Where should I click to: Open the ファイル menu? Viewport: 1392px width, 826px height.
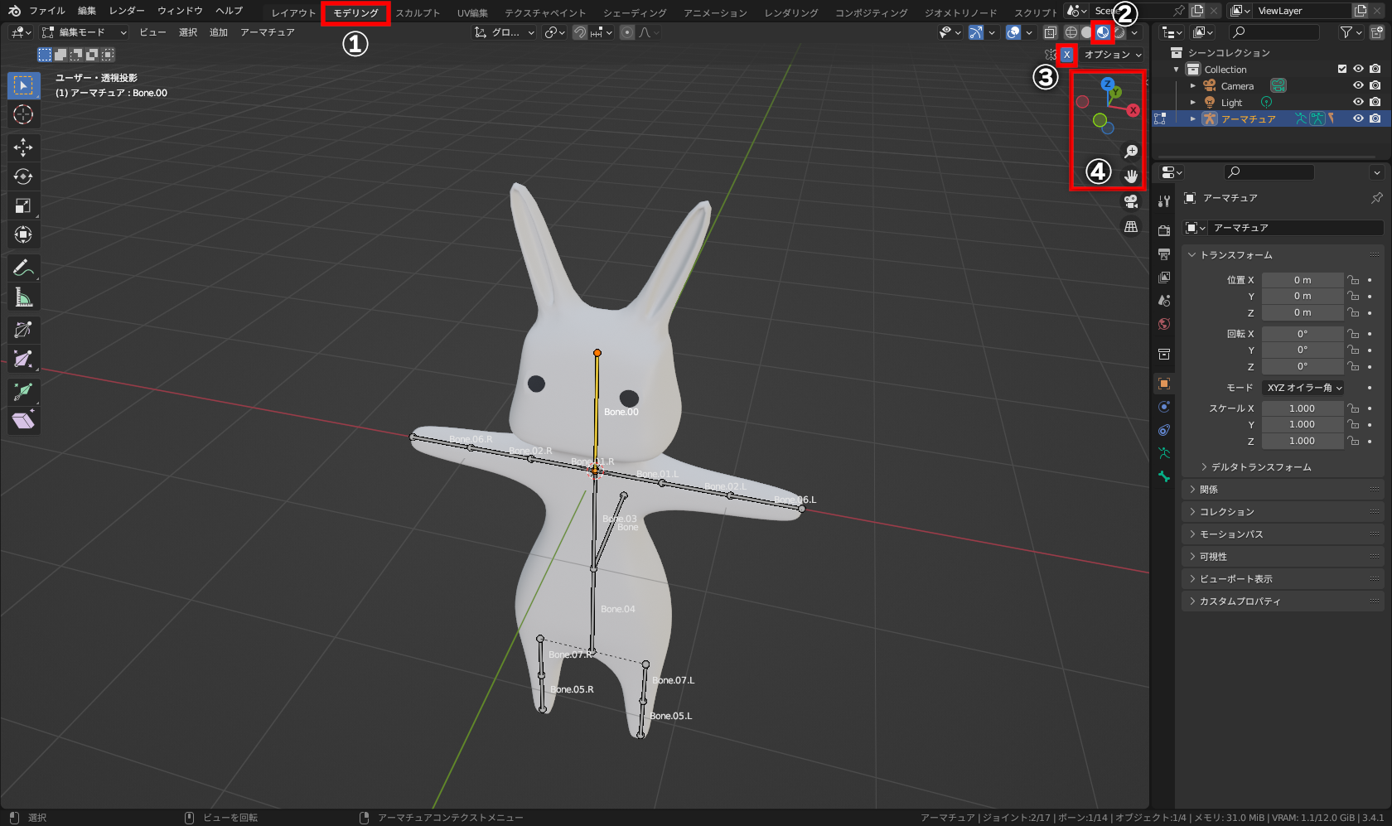coord(47,11)
